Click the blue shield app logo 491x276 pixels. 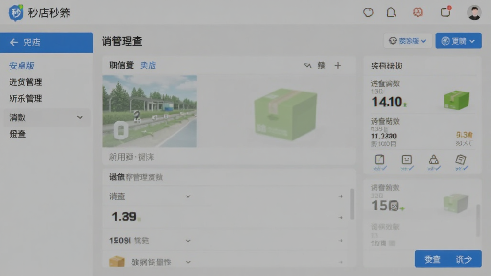click(x=16, y=13)
